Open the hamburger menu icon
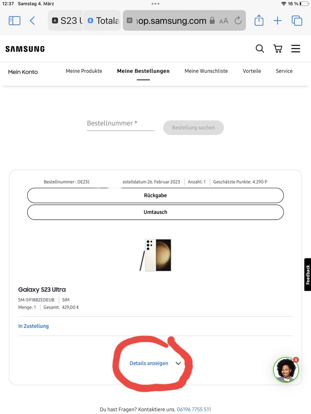 tap(296, 49)
